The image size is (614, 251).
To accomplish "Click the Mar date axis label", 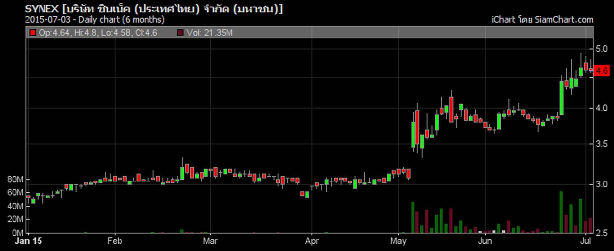I will (x=210, y=241).
